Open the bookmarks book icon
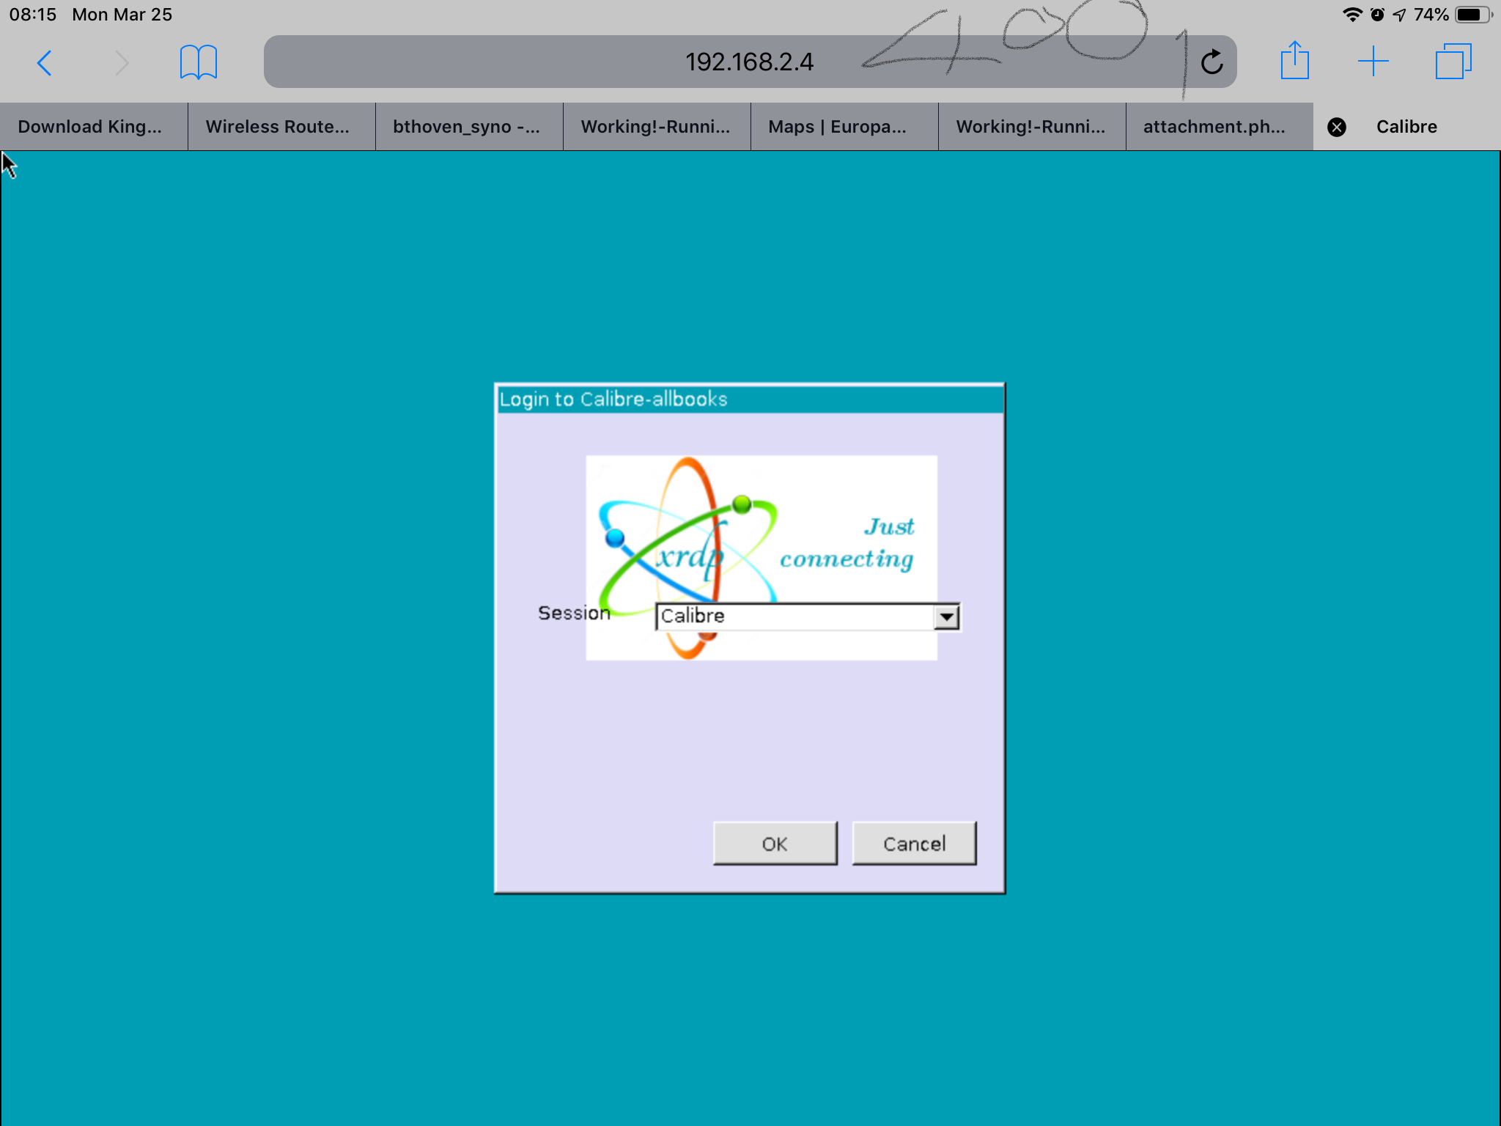Screen dimensions: 1501x1126 pos(198,62)
